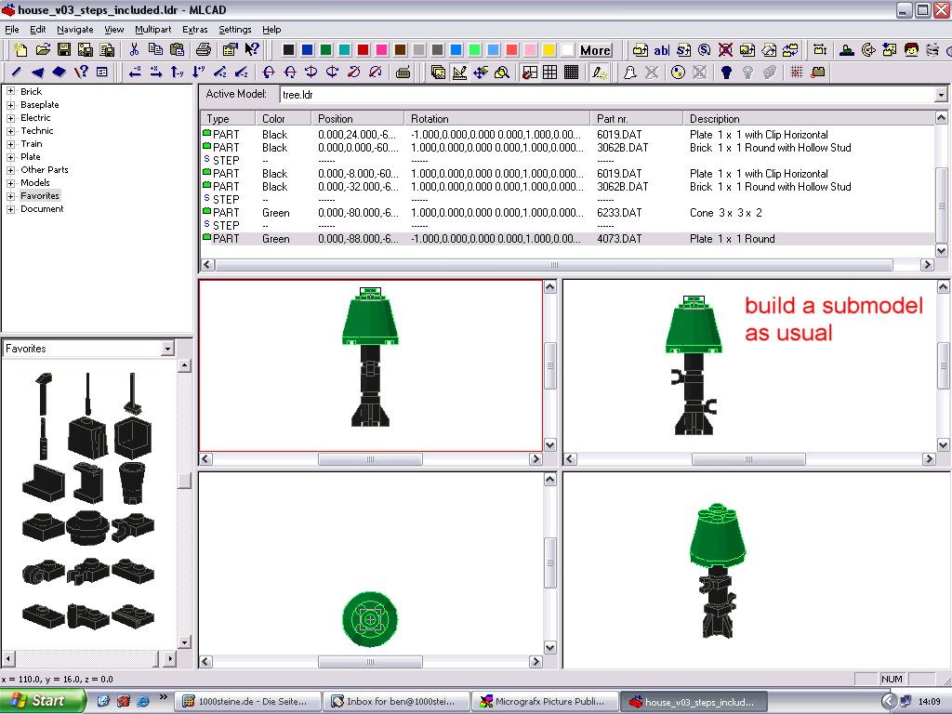The image size is (952, 714).
Task: Pick the yellow color swatch
Action: pyautogui.click(x=549, y=50)
